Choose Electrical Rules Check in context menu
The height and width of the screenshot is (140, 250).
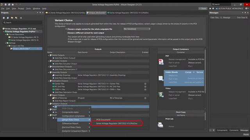tap(74, 127)
